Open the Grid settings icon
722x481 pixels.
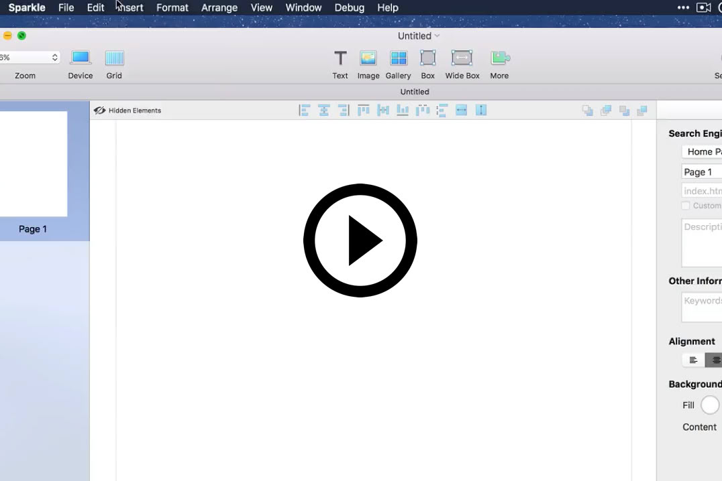[x=114, y=58]
